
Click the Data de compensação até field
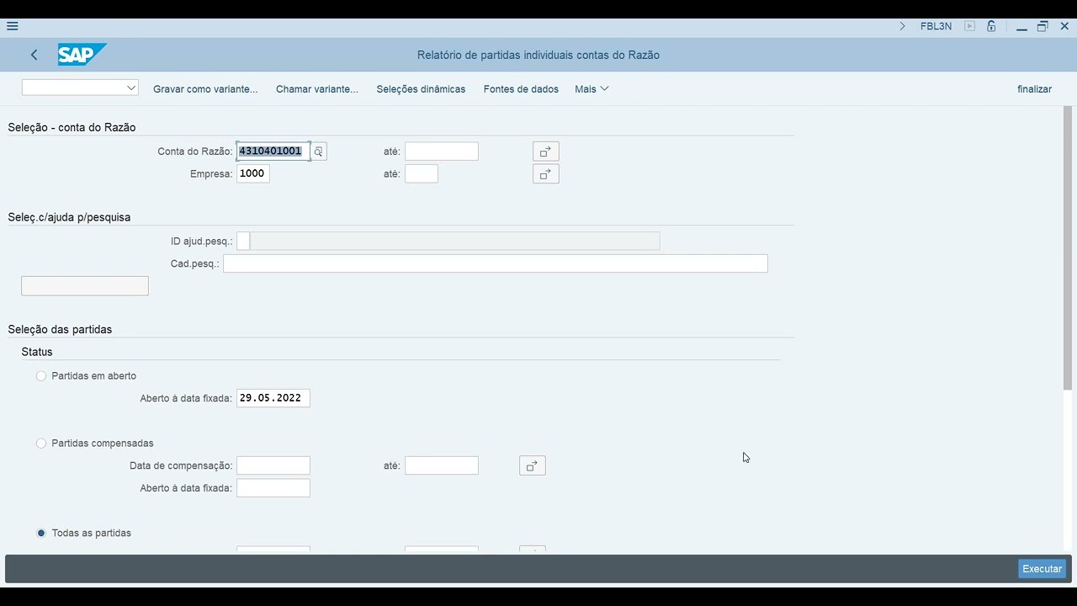(442, 465)
